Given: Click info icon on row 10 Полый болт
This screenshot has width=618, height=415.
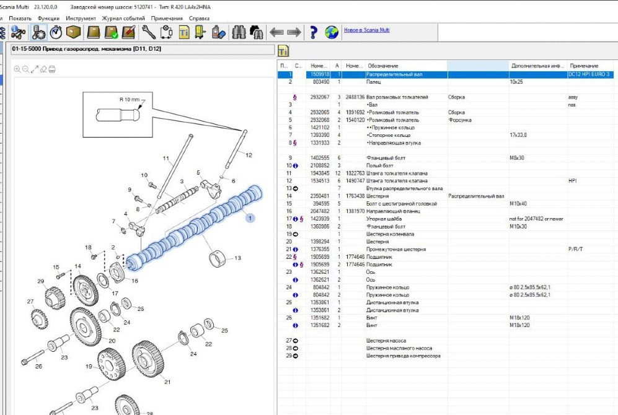Looking at the screenshot, I should (295, 166).
